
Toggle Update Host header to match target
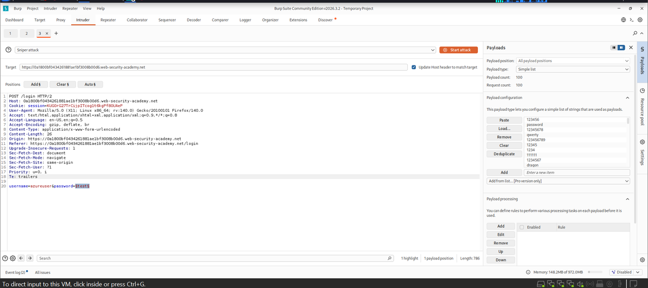point(414,67)
